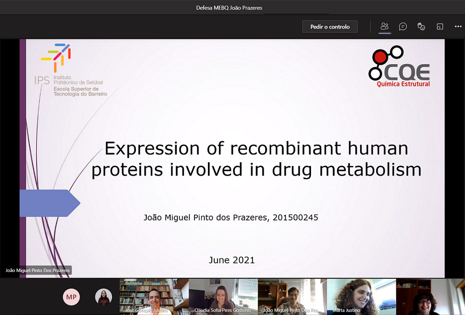Click João Miguel Pinto Dos Prazeres' video tile
This screenshot has height=315, width=465.
point(292,296)
